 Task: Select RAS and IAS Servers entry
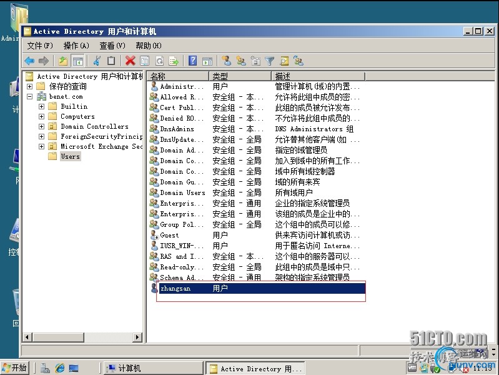click(x=181, y=256)
